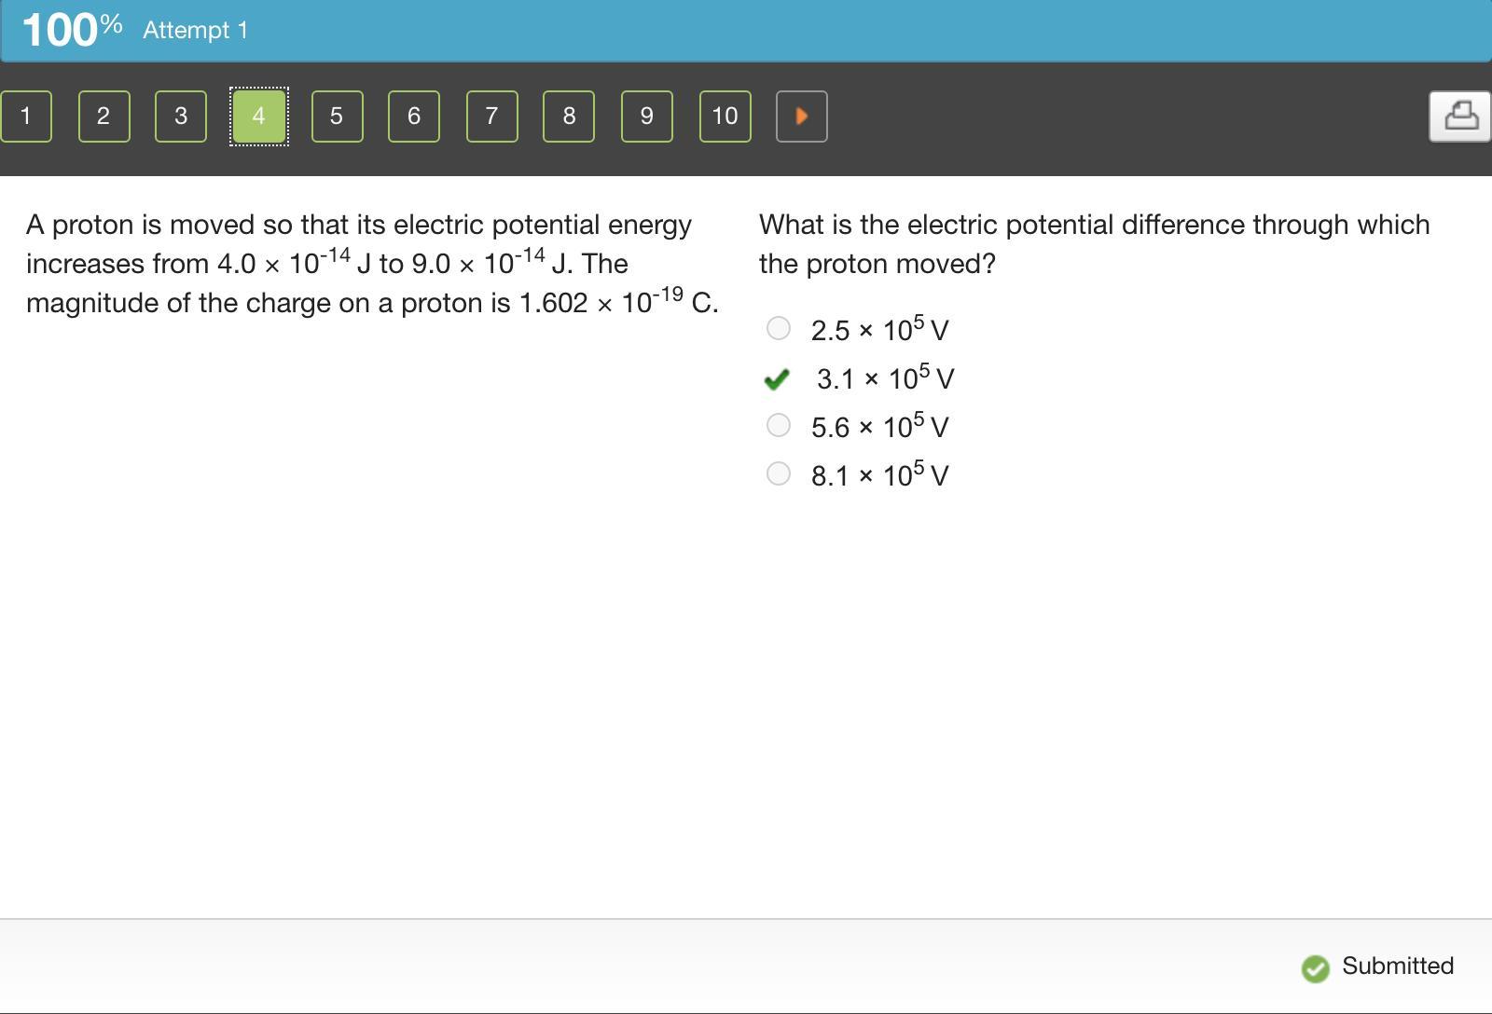Navigate to question 5
The height and width of the screenshot is (1014, 1492).
(337, 116)
